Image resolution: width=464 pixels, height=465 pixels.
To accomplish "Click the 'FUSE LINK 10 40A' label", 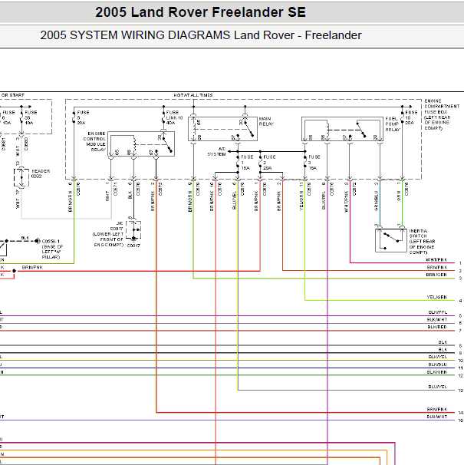I will pyautogui.click(x=174, y=117).
